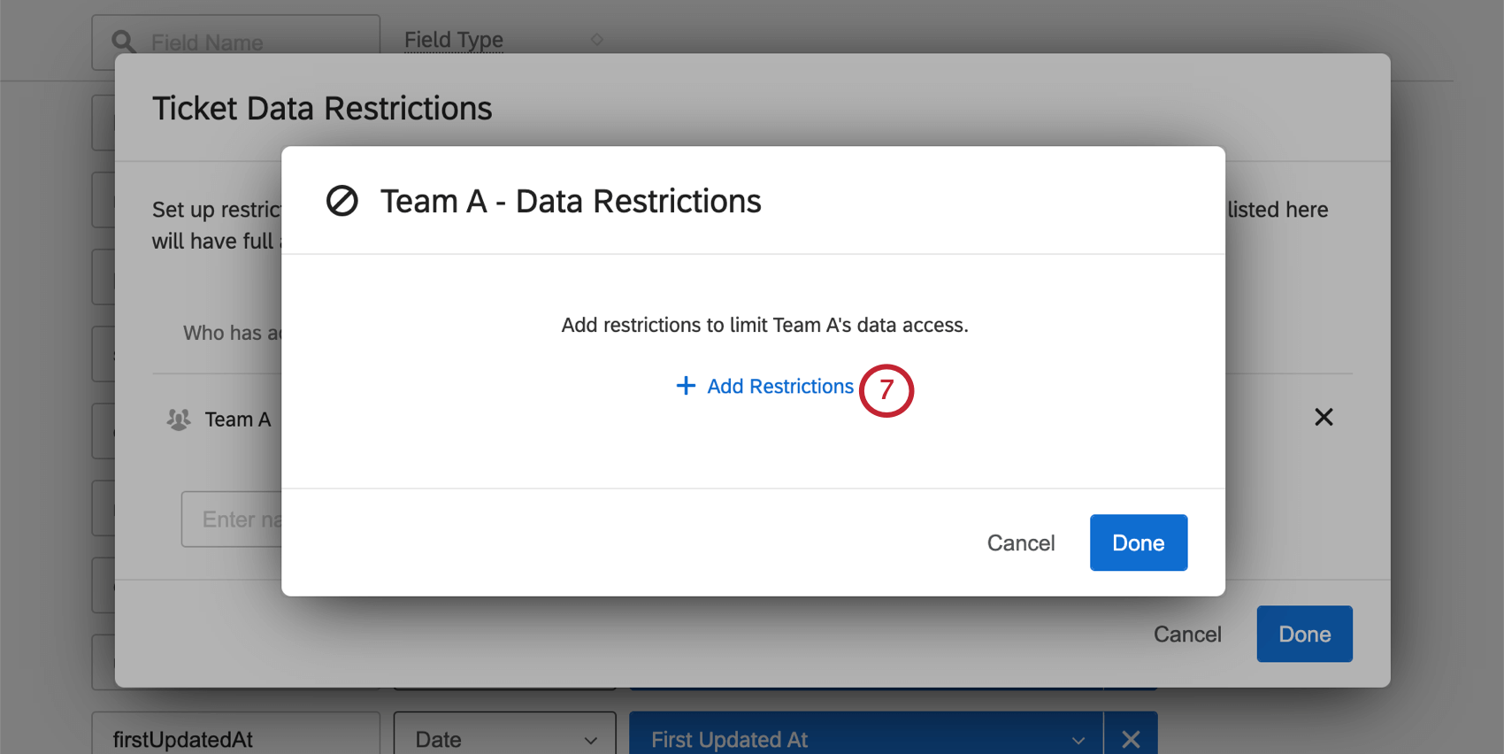Click the Field Type column header
The image size is (1504, 754).
(x=453, y=40)
